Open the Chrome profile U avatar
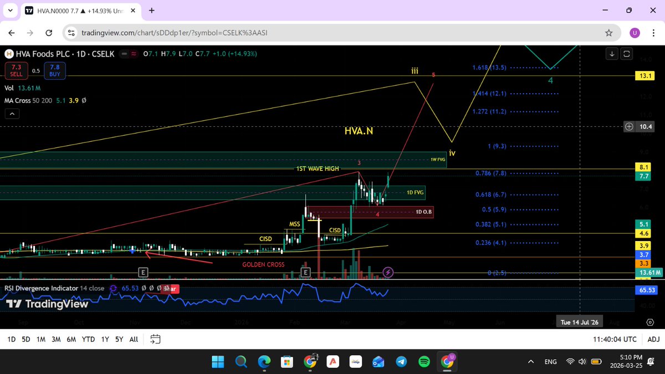This screenshot has width=665, height=374. coord(635,33)
